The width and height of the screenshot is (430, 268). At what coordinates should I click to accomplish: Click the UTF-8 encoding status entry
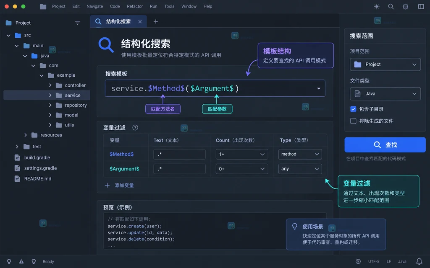[374, 261]
